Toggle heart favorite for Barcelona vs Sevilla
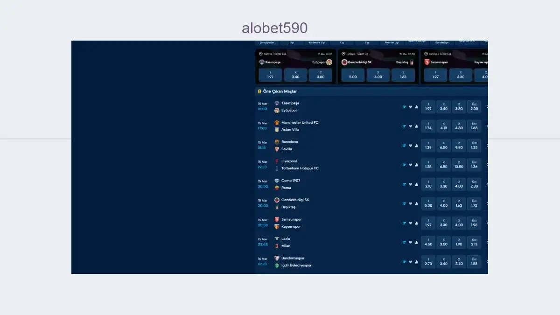The height and width of the screenshot is (315, 560). click(411, 146)
